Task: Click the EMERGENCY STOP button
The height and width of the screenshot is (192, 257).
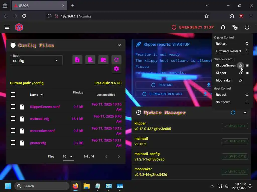Action: click(192, 27)
